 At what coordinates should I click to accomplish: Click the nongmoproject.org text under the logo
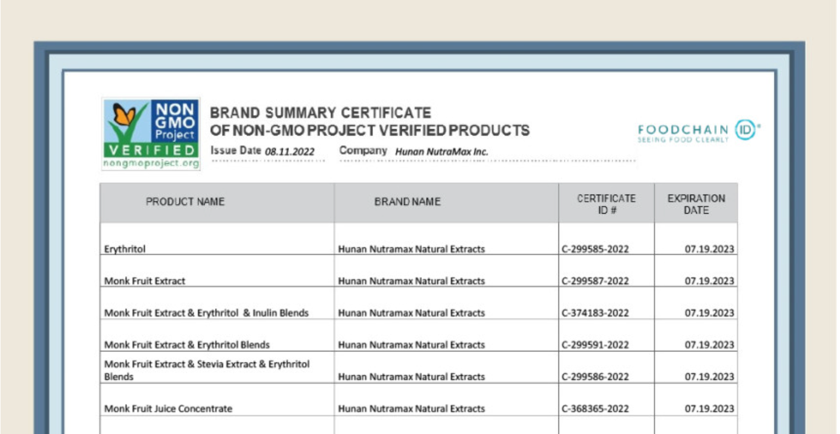[x=151, y=163]
